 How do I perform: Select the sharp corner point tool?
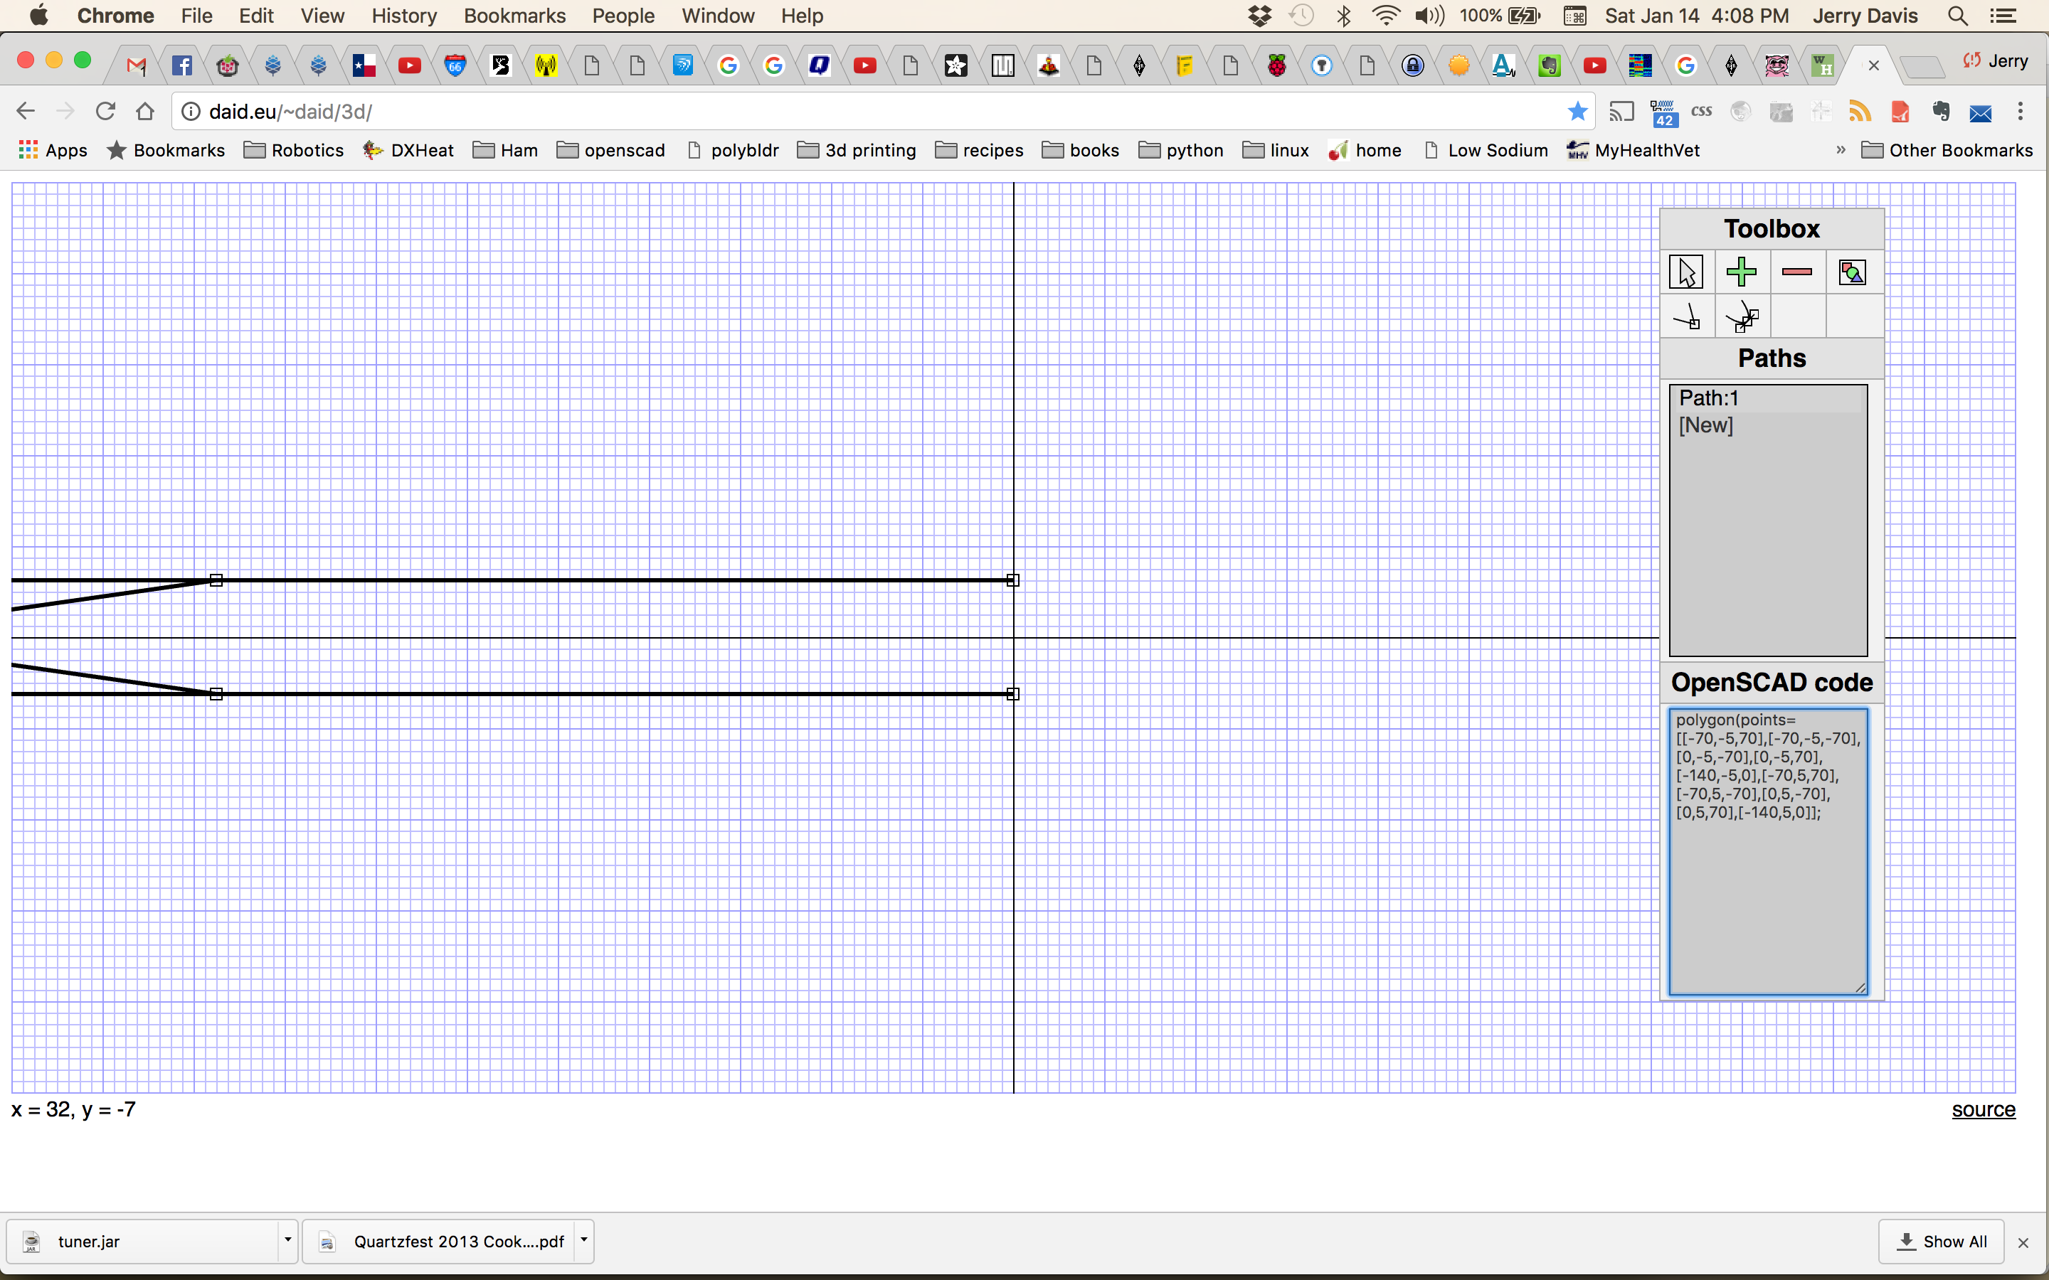1685,317
